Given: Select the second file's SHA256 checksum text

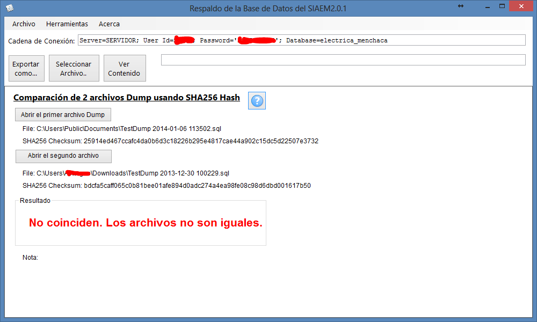Looking at the screenshot, I should coord(197,186).
